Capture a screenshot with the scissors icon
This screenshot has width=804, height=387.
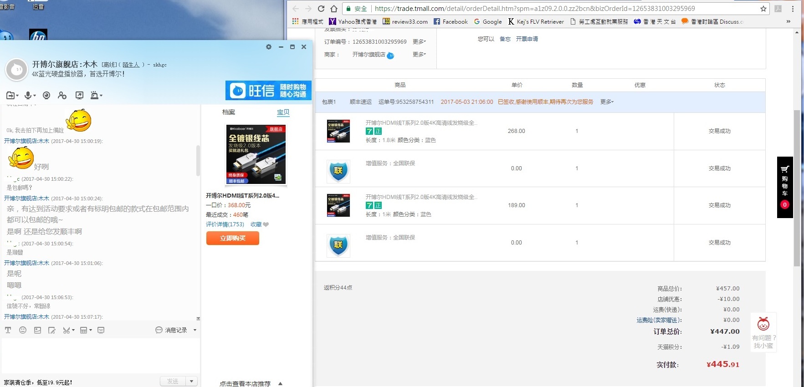click(67, 330)
